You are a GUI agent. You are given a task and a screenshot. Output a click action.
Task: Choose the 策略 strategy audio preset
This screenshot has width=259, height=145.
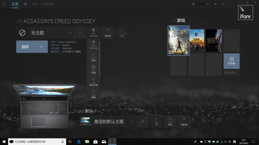point(94,94)
